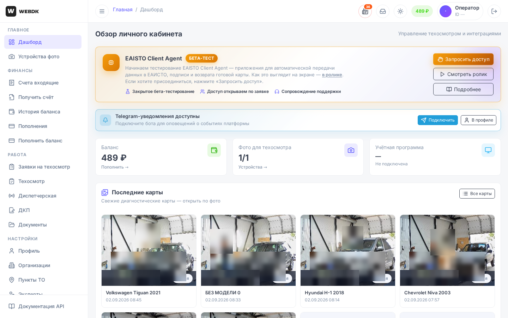Go to Главная breadcrumb
Viewport: 508px width, 318px height.
(123, 10)
